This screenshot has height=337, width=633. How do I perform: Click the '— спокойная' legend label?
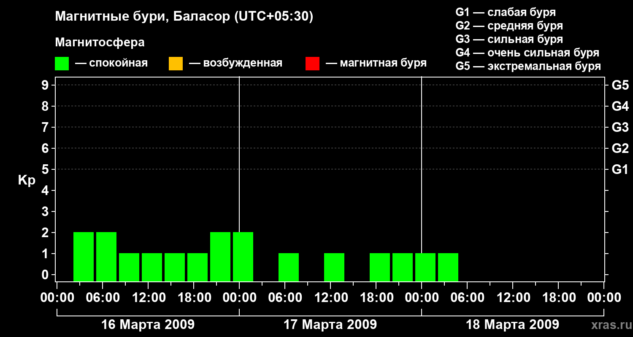click(x=111, y=63)
